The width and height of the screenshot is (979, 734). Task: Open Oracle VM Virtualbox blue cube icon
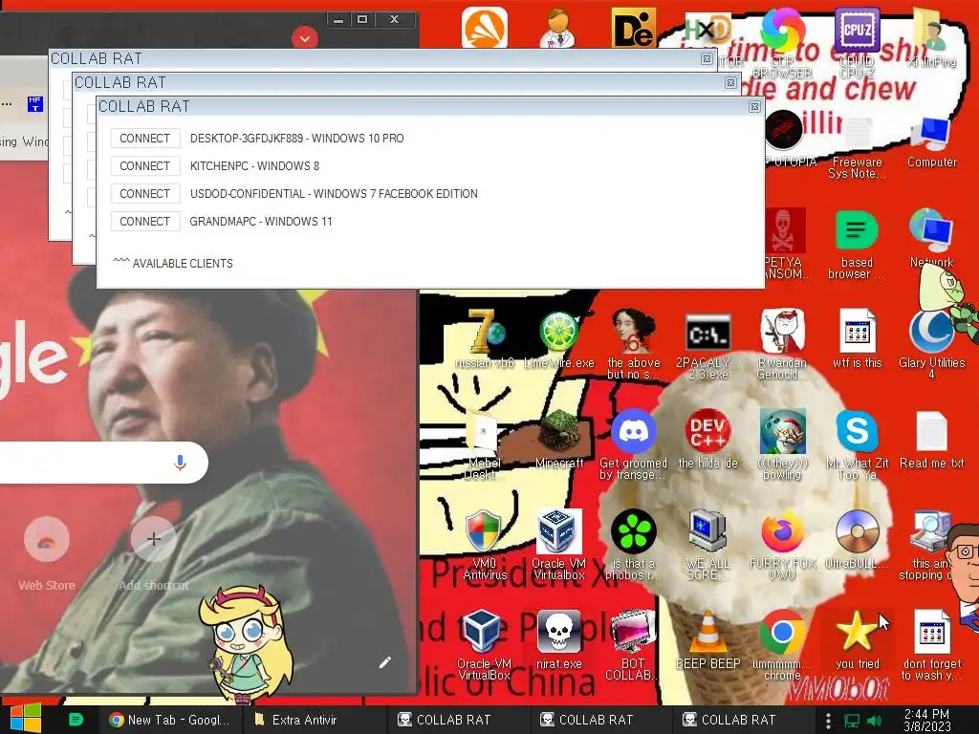558,545
